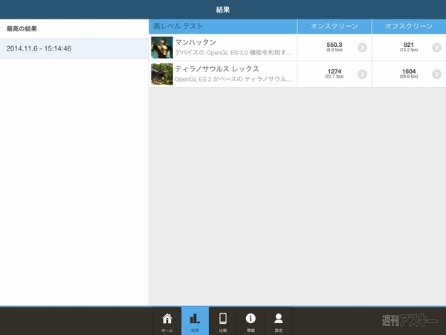Image resolution: width=446 pixels, height=335 pixels.
Task: Click the Manhattan OpenGL ES 3.0 description
Action: pos(233,53)
